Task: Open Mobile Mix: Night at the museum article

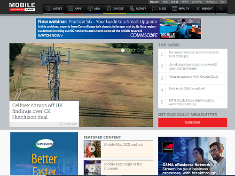Action: click(123, 166)
